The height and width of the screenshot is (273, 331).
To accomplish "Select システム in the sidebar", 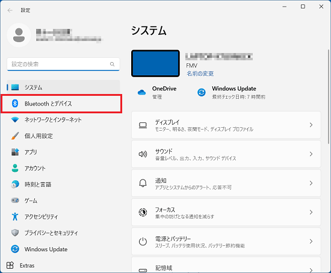I will (x=63, y=87).
